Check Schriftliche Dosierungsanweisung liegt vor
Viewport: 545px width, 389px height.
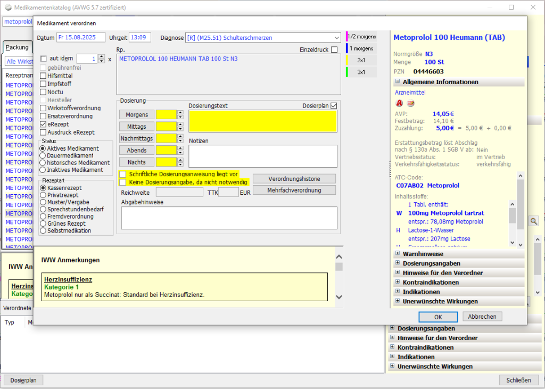[x=122, y=174]
